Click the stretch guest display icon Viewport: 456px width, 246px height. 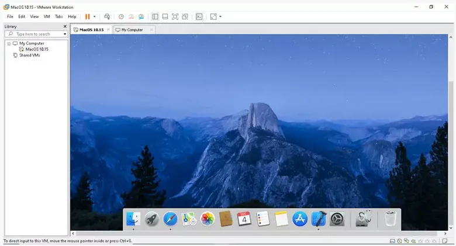coord(213,16)
